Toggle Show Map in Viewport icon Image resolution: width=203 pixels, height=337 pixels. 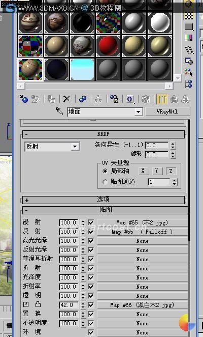click(x=146, y=99)
